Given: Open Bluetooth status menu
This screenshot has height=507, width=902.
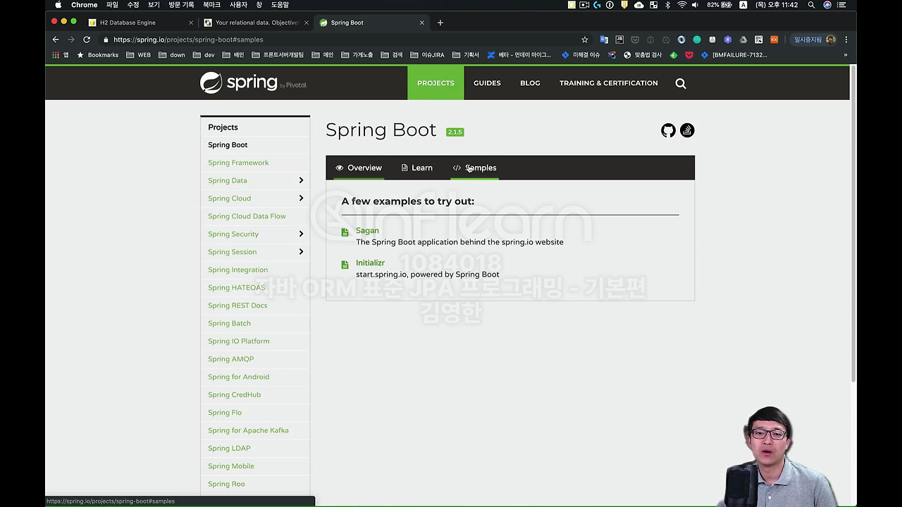Looking at the screenshot, I should click(667, 5).
